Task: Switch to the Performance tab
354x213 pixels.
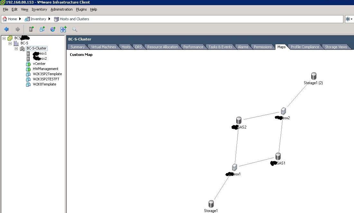Action: coord(193,47)
